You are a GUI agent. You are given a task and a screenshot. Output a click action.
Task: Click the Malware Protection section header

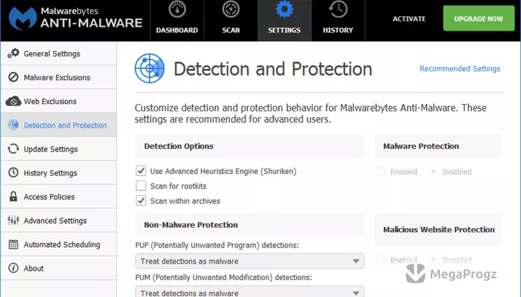(x=438, y=146)
